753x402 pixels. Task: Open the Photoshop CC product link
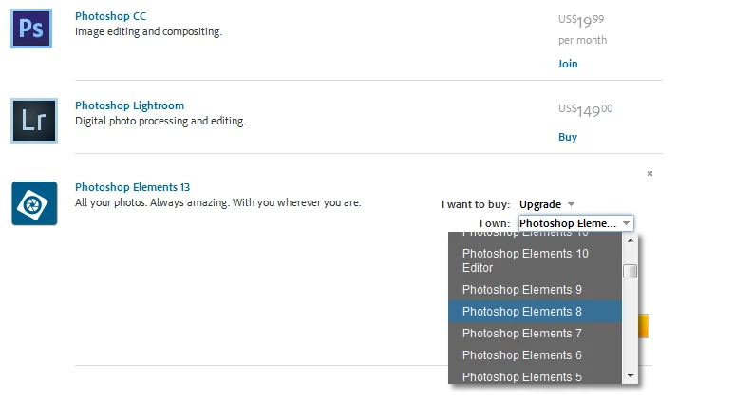pos(110,16)
